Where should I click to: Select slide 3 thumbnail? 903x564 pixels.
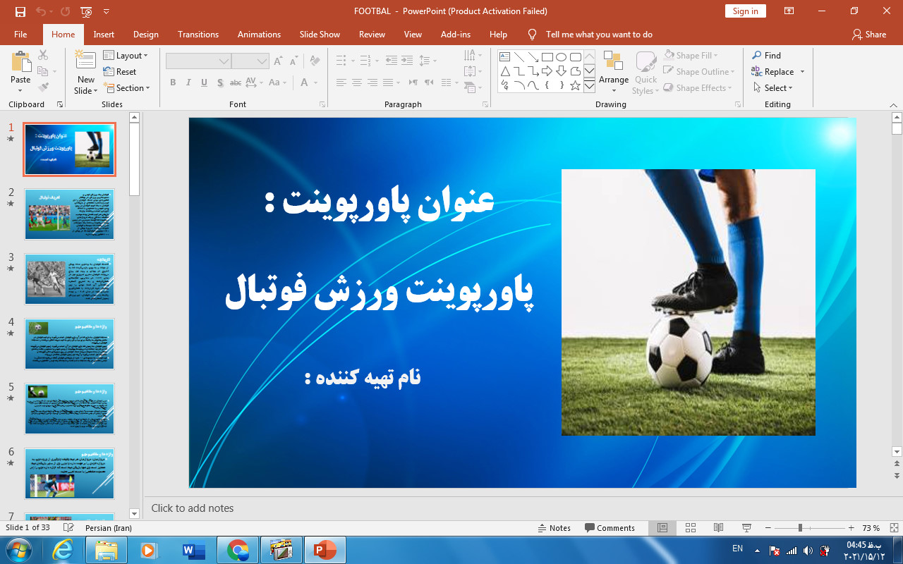pyautogui.click(x=69, y=278)
